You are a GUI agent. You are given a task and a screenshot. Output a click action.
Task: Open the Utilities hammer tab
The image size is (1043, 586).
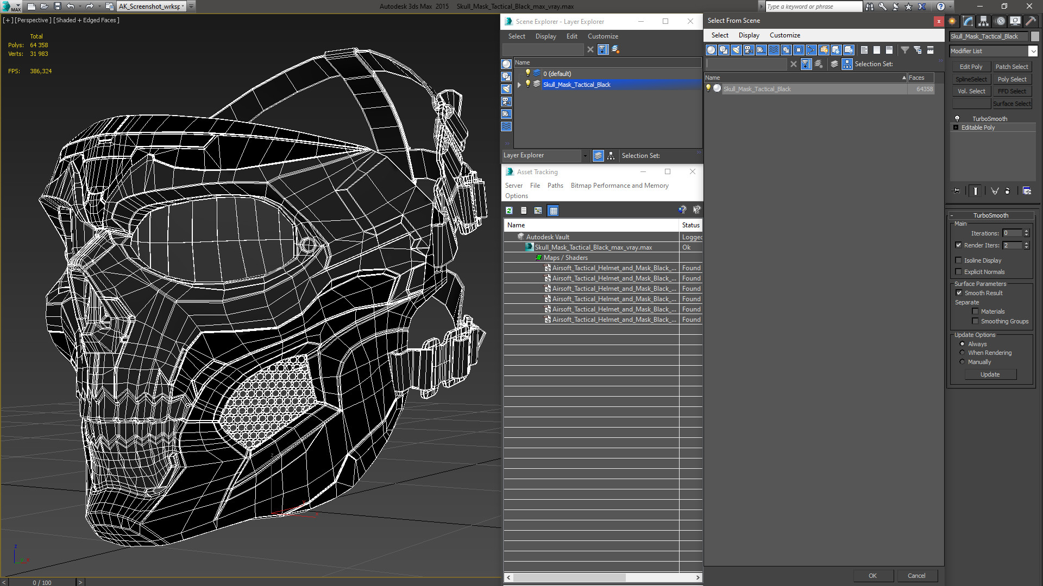[x=1031, y=21]
